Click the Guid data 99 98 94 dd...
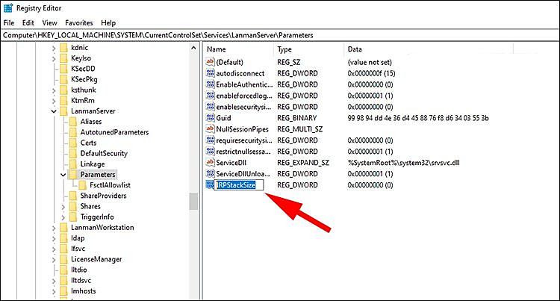The image size is (560, 301). 418,118
